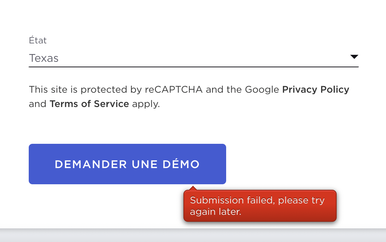Click the grey footer bar at bottom
386x242 pixels.
pyautogui.click(x=193, y=235)
